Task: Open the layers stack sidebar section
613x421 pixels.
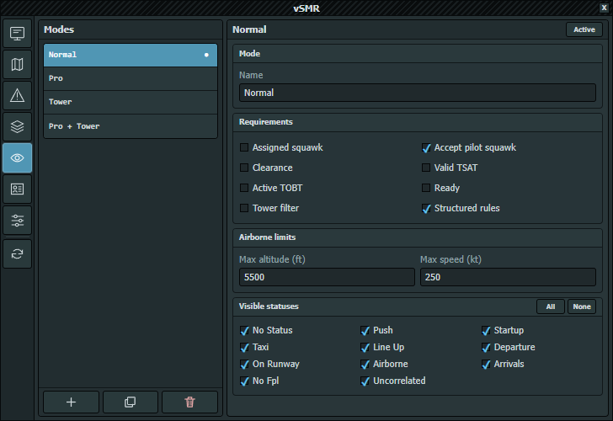Action: [x=17, y=126]
